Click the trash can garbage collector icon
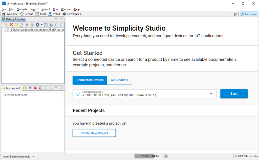The image size is (259, 160). [166, 156]
